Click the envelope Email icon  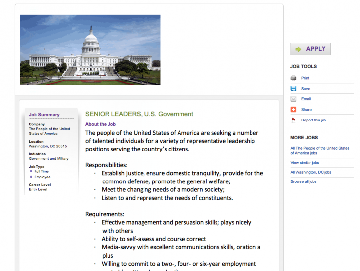[x=293, y=99]
